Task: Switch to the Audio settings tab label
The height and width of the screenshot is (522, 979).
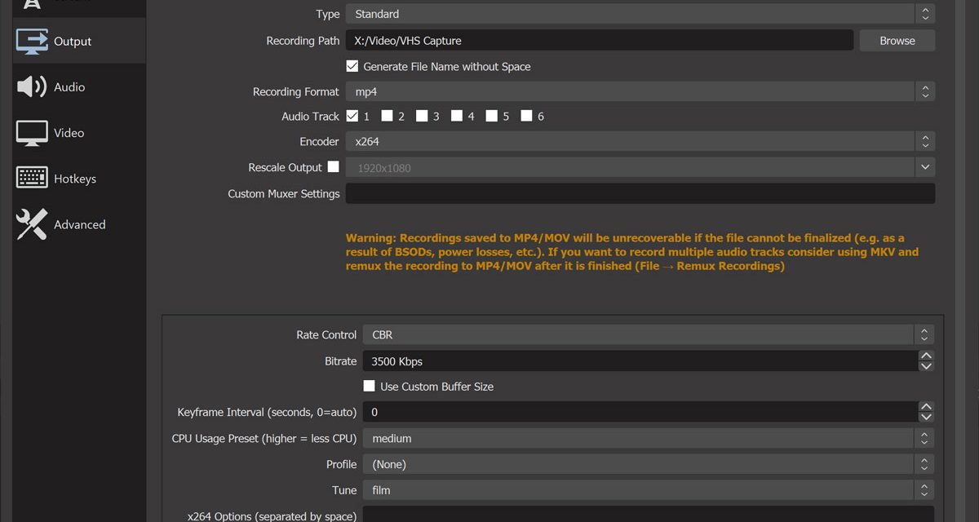Action: point(69,87)
